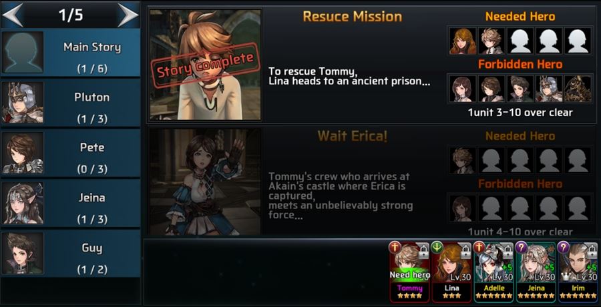Click the golden armored Forbidden Hero portrait
Screen dimensions: 601x307
[578, 89]
